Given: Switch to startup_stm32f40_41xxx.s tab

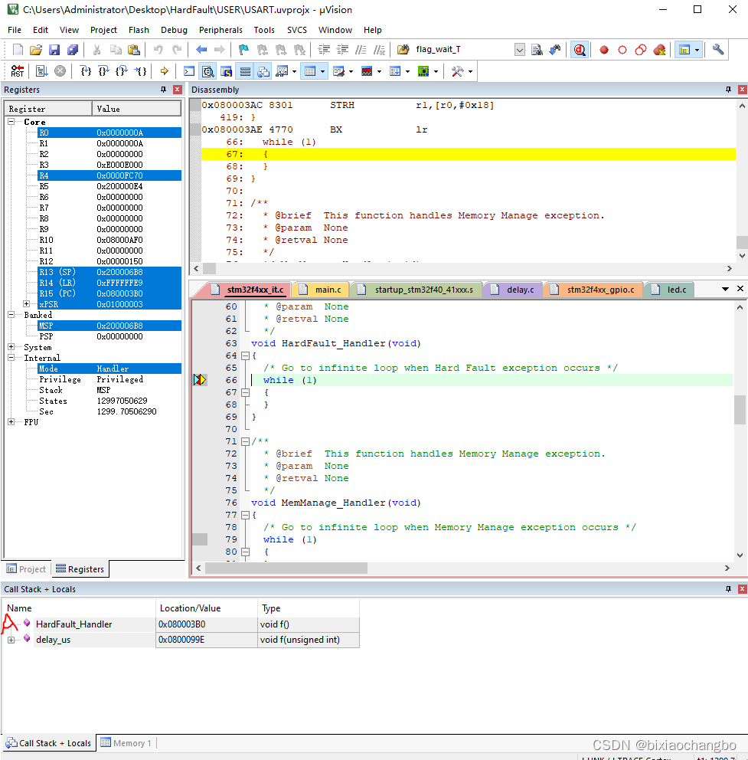Looking at the screenshot, I should click(x=416, y=290).
